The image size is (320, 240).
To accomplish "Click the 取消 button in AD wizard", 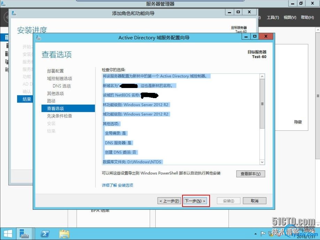I will click(255, 201).
